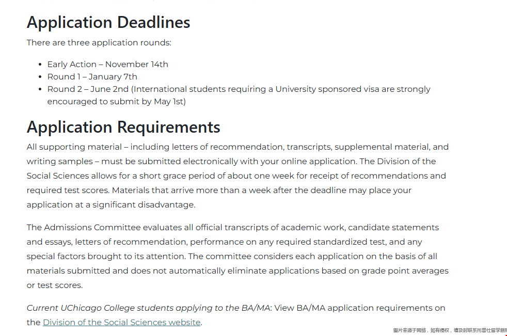Click the line starting 'application at a significant disadvantage'

pyautogui.click(x=111, y=205)
